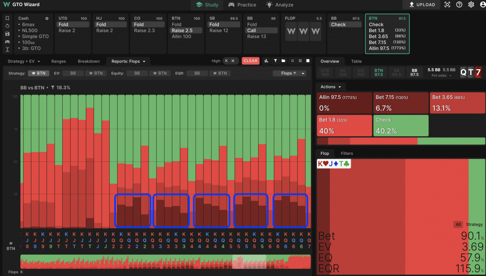Open the user account icon
This screenshot has width=486, height=276.
tap(482, 5)
